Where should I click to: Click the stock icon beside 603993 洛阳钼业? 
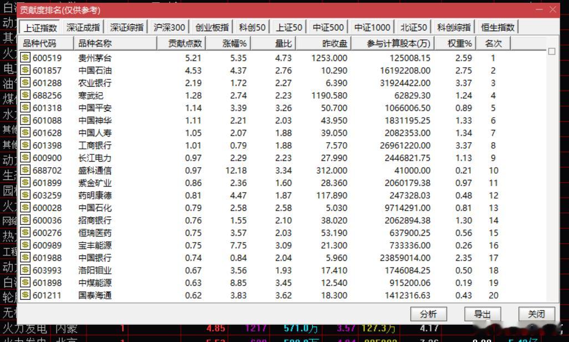pos(25,270)
